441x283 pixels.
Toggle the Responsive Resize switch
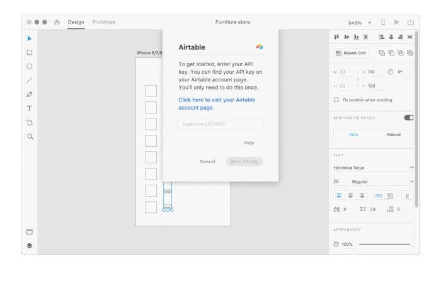(x=409, y=118)
